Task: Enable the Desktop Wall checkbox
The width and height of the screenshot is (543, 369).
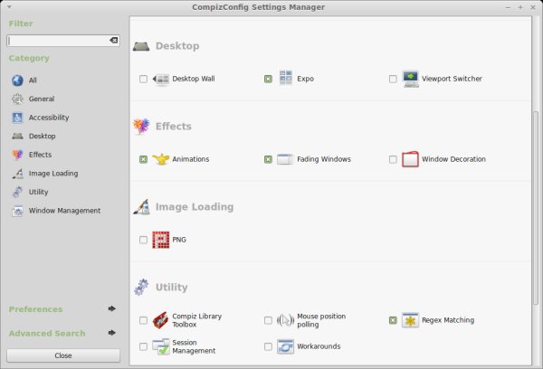Action: pyautogui.click(x=143, y=80)
